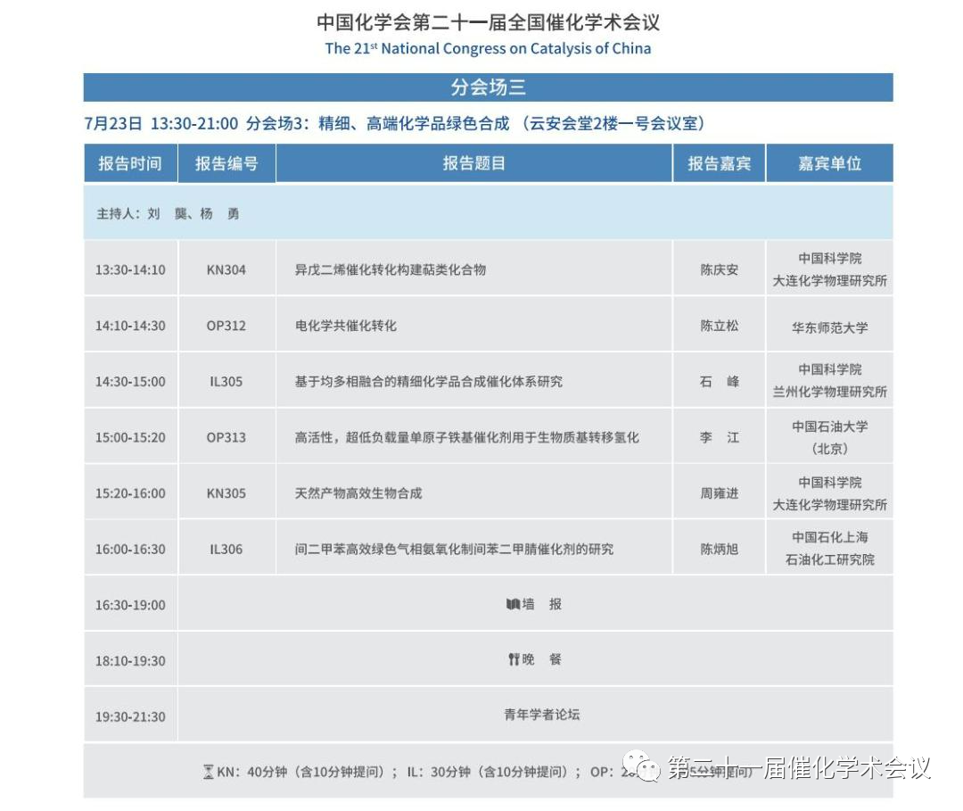Select the IL305 report number
This screenshot has width=963, height=811.
226,382
